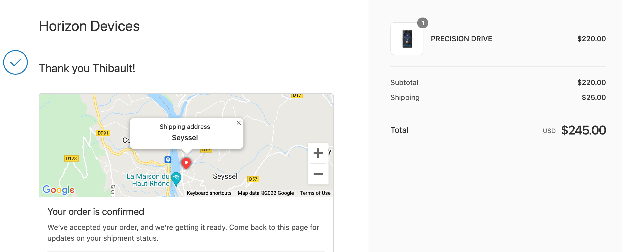Viewport: 622px width, 252px height.
Task: Click the D57 road label
Action: tap(253, 179)
